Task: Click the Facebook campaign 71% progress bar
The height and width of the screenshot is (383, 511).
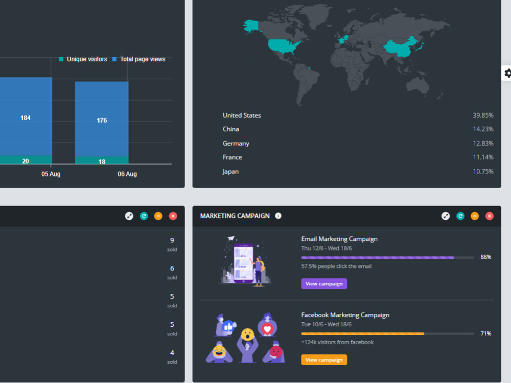Action: 387,333
